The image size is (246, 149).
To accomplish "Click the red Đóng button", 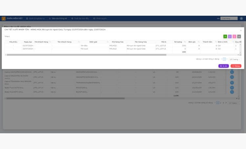I will point(236,66).
